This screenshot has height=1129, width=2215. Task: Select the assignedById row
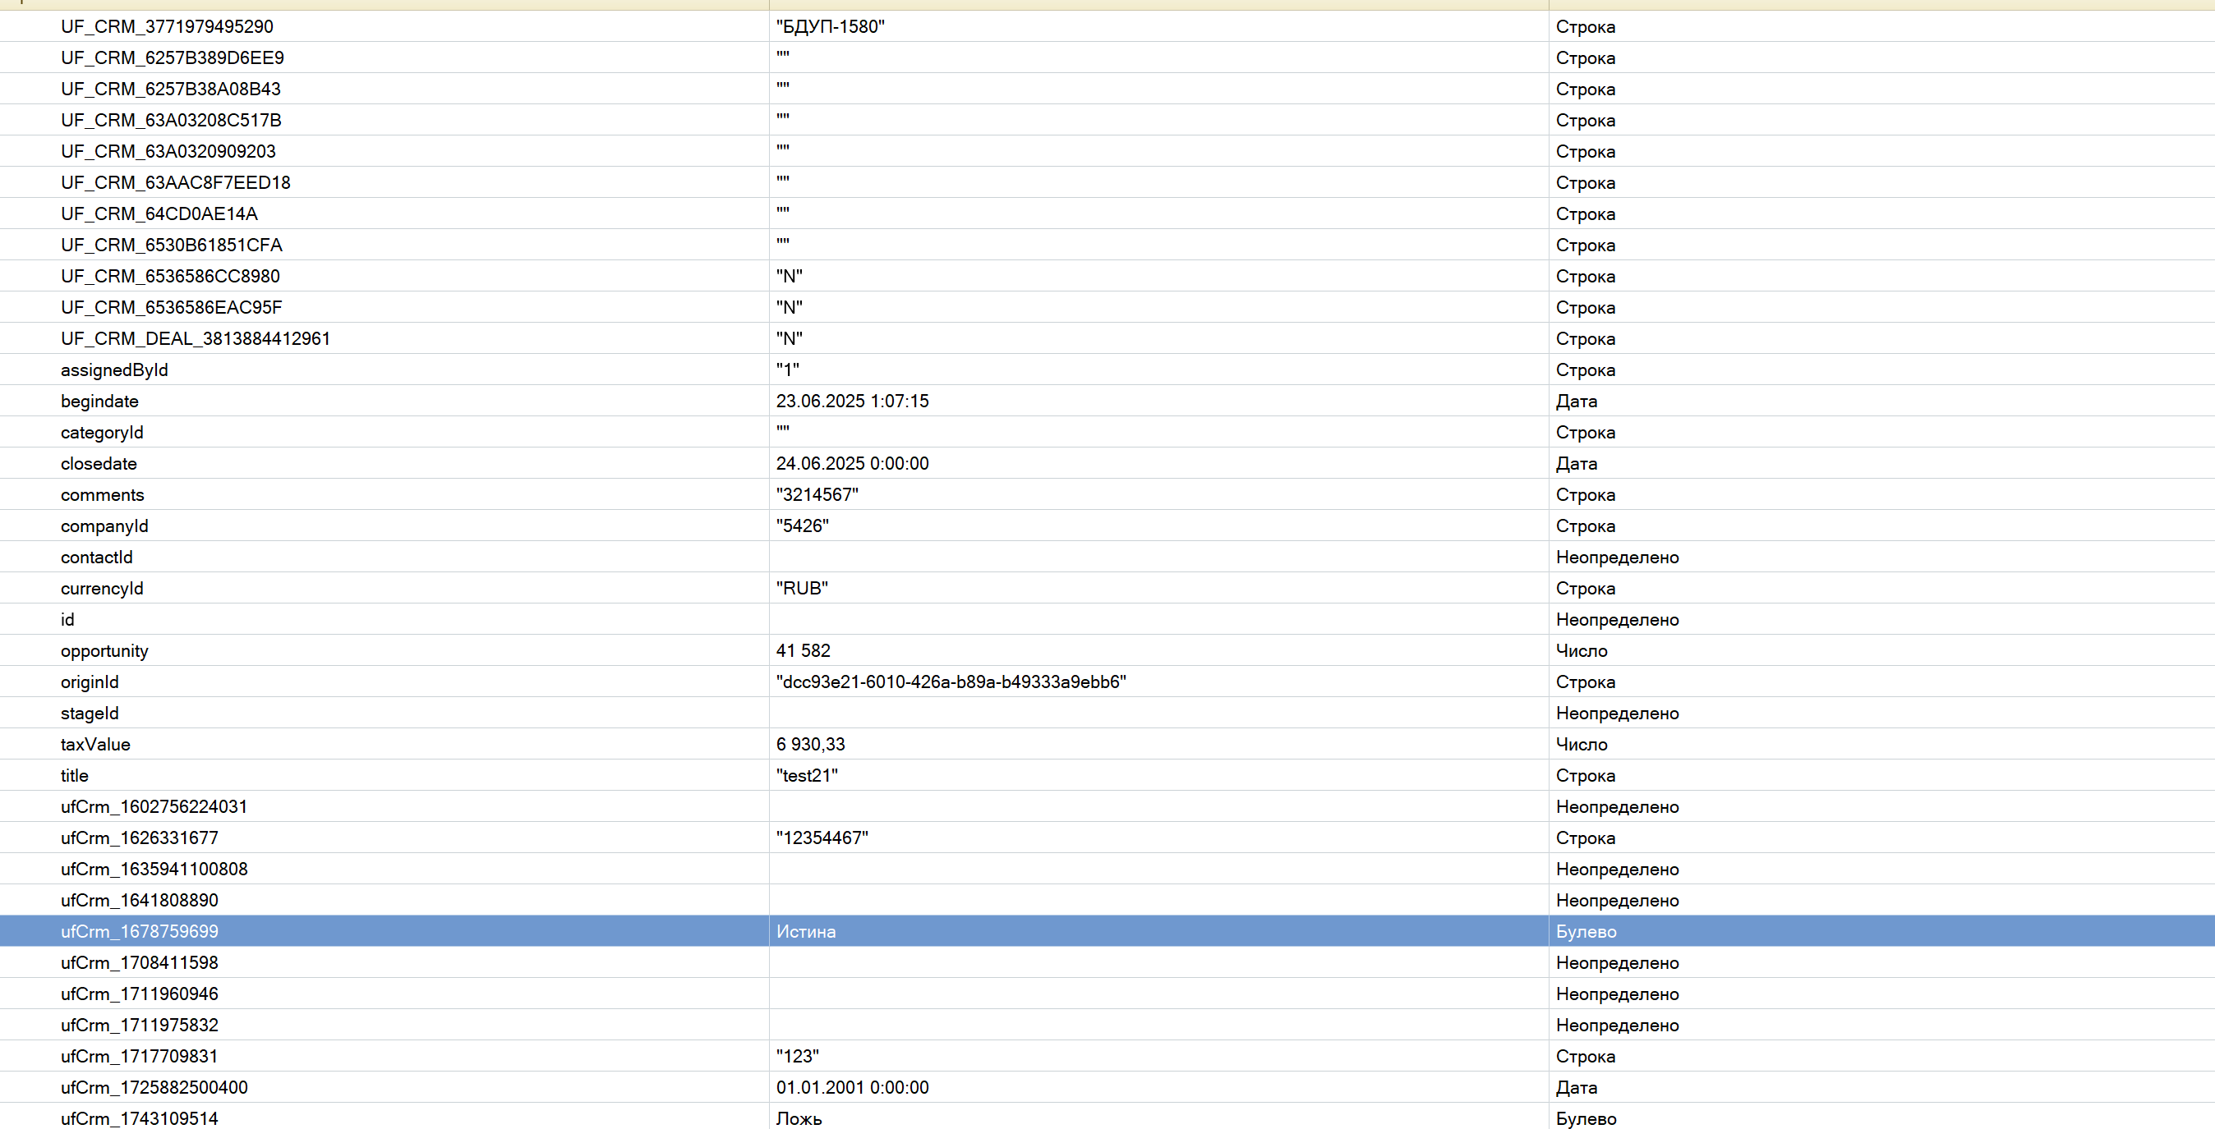pos(1107,370)
